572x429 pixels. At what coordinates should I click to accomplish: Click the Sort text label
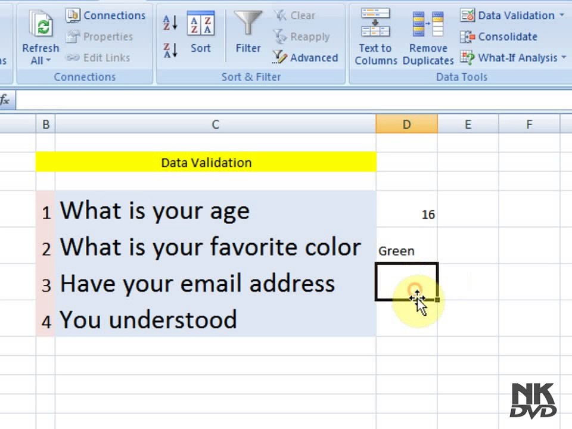point(201,48)
